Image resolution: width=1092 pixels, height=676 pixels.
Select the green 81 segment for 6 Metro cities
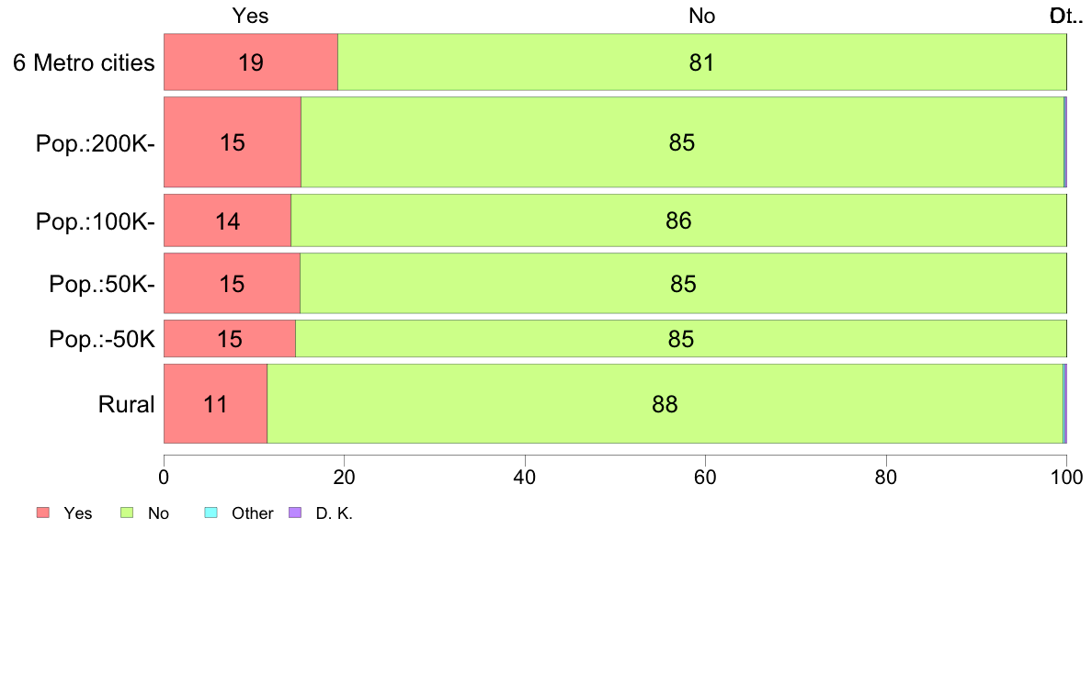click(702, 62)
